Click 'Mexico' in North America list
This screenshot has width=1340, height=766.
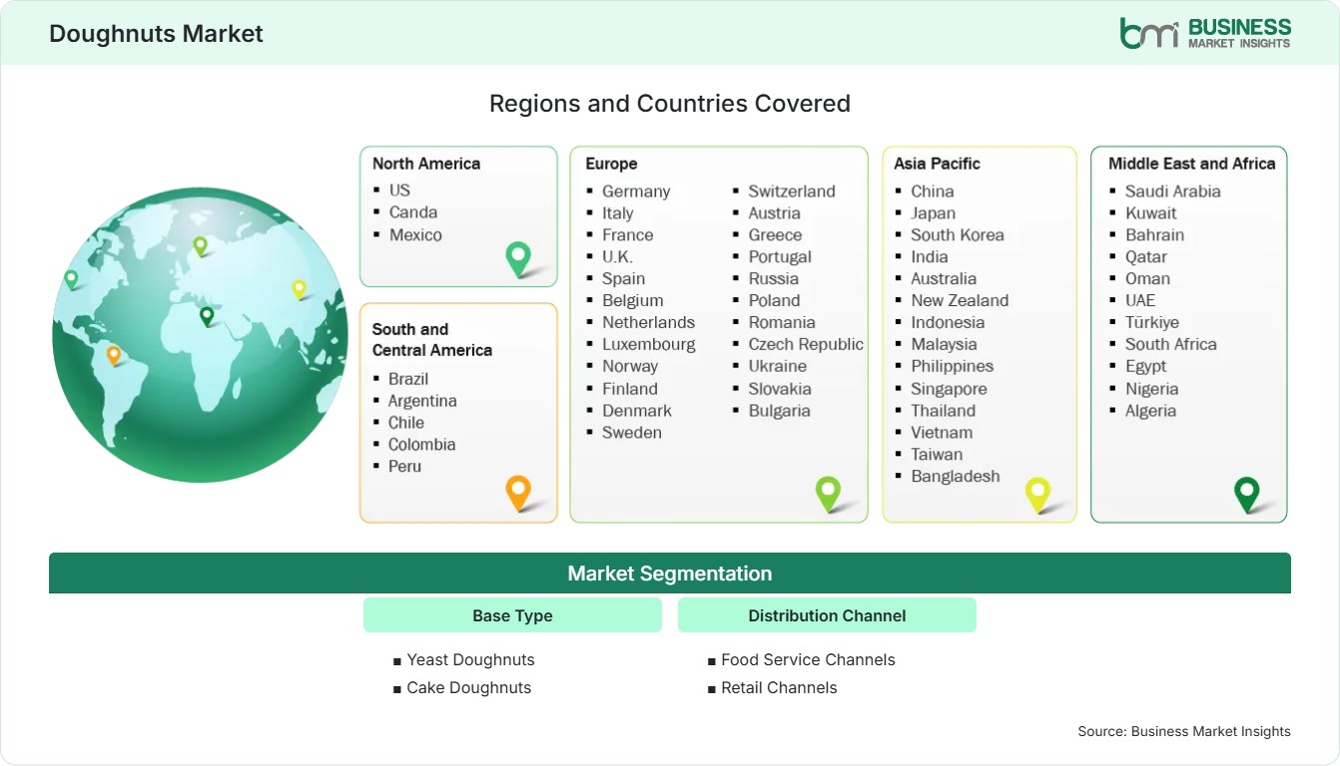(x=415, y=234)
